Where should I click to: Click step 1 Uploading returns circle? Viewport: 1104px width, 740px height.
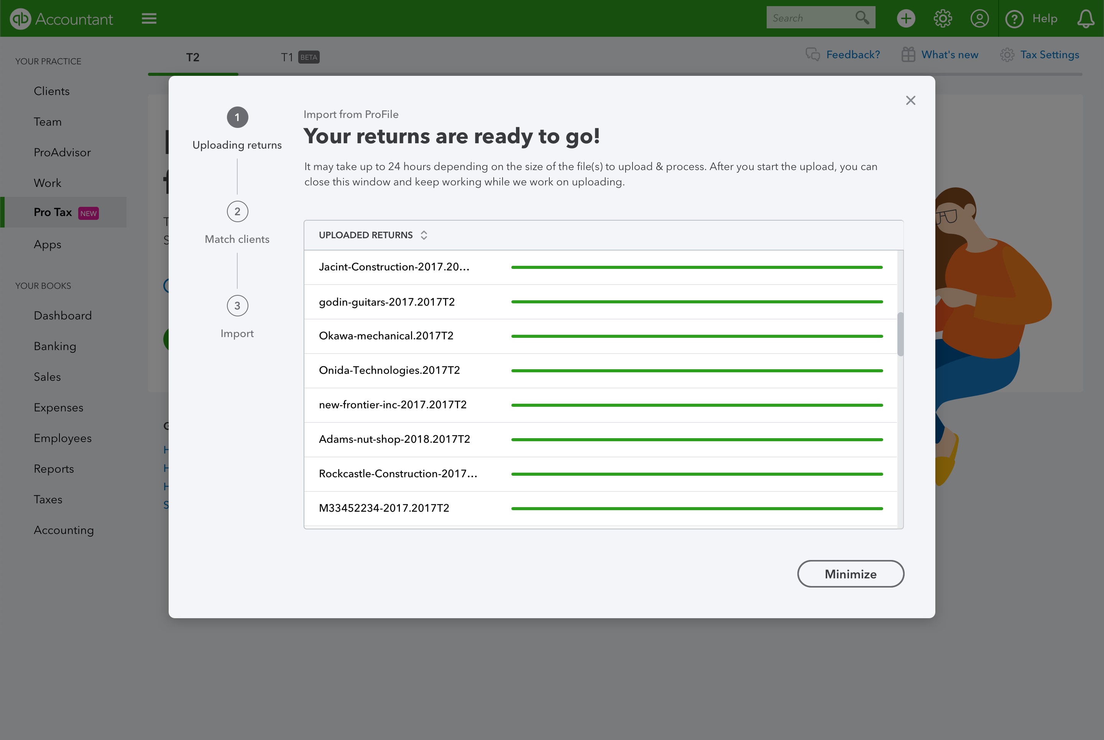(x=238, y=117)
